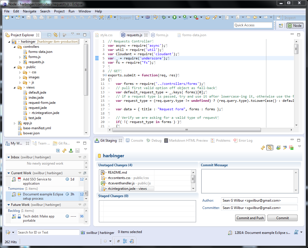Screen dimensions: 308x248
Task: Click the Step Filters arrow icon in toolbar
Action: pos(101,18)
